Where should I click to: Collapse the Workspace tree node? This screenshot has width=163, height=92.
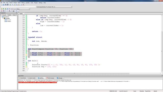point(1,17)
